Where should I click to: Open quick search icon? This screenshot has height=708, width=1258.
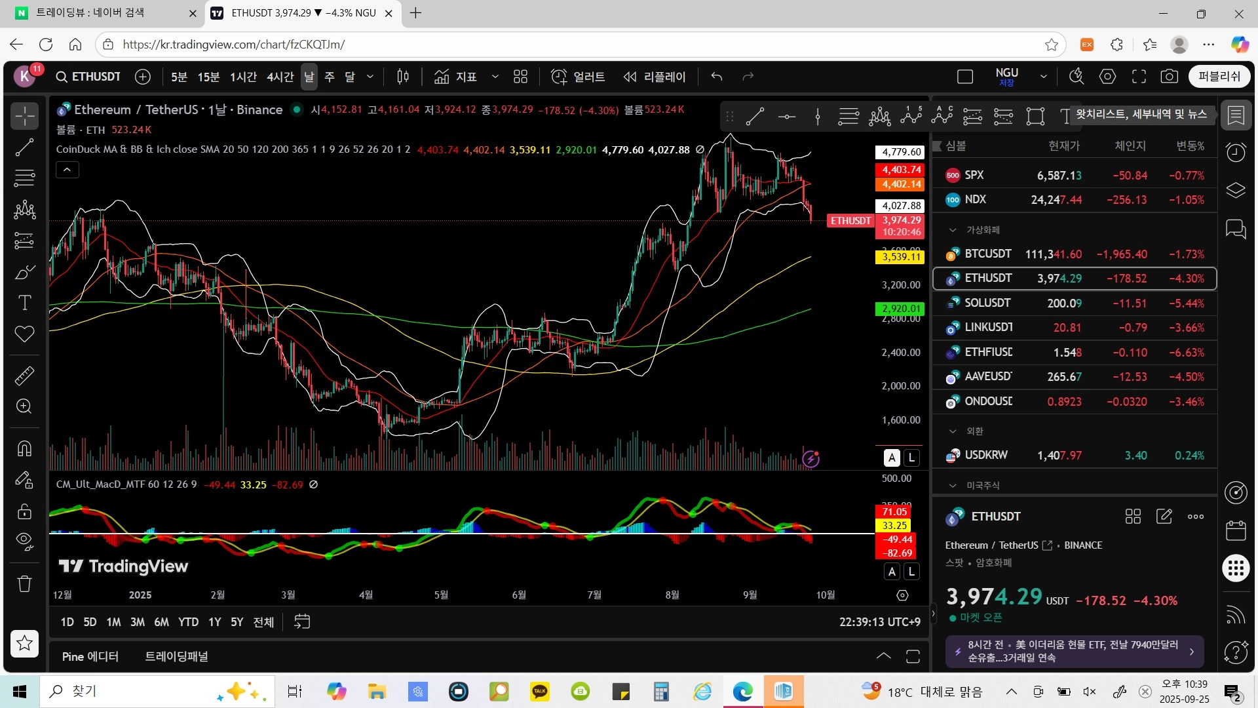[1077, 77]
